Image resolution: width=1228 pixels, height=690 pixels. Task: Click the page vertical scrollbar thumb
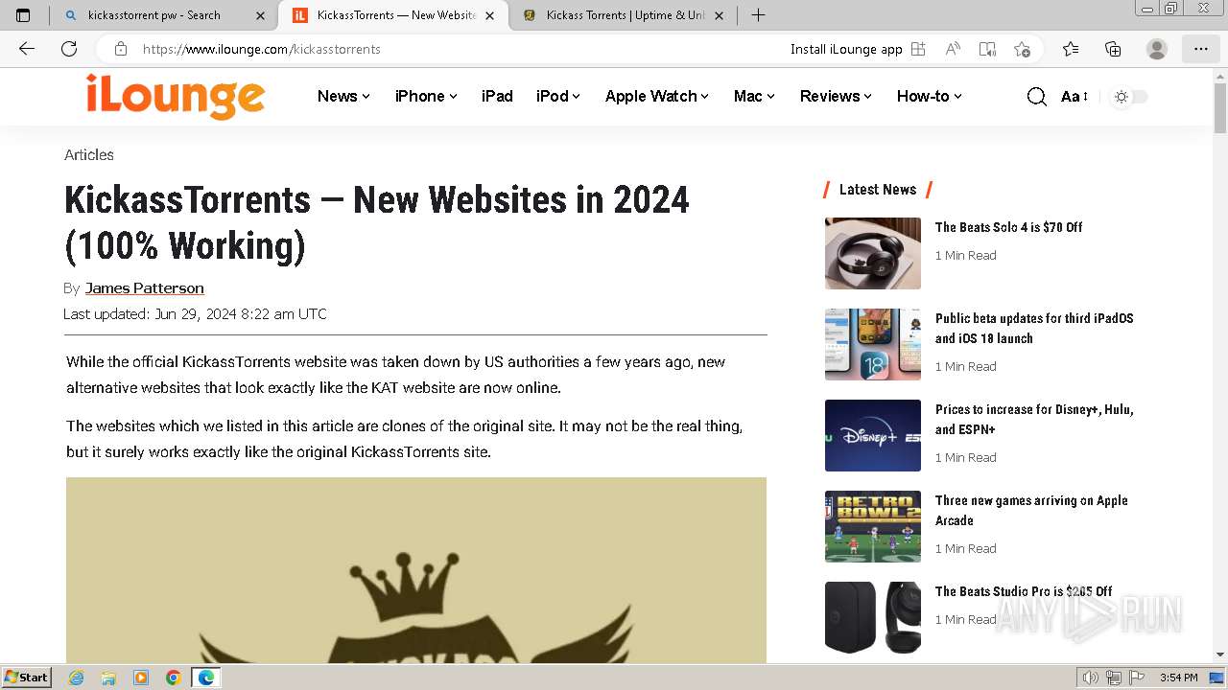click(1220, 107)
